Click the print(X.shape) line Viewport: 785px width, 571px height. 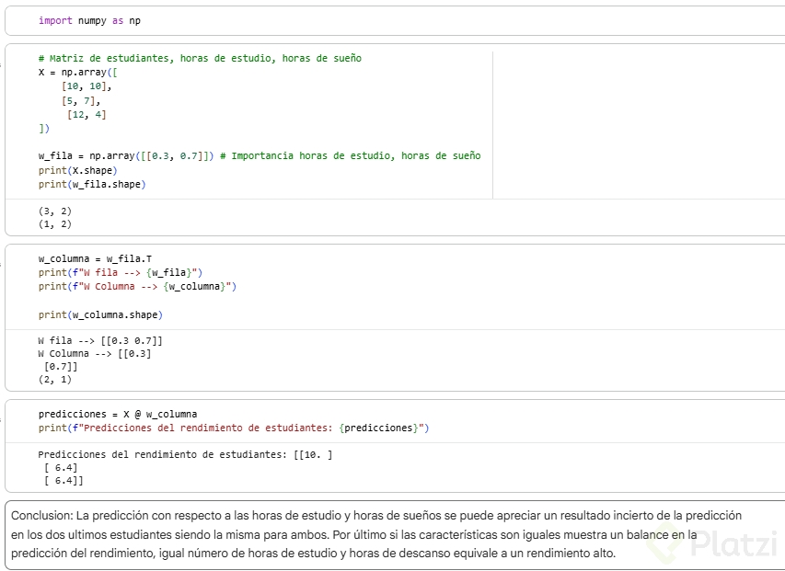coord(78,170)
